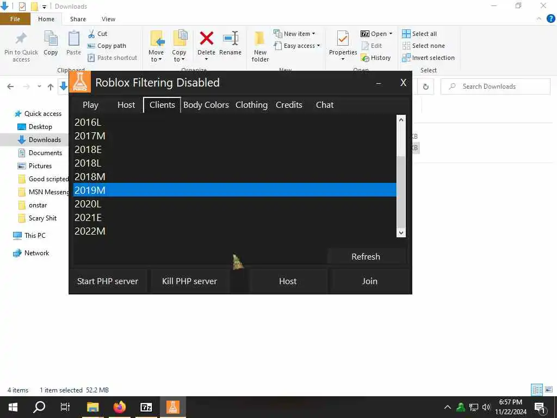Click the New folder icon
The image size is (557, 418).
260,39
